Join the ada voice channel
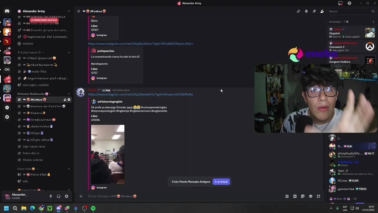 (x=44, y=181)
